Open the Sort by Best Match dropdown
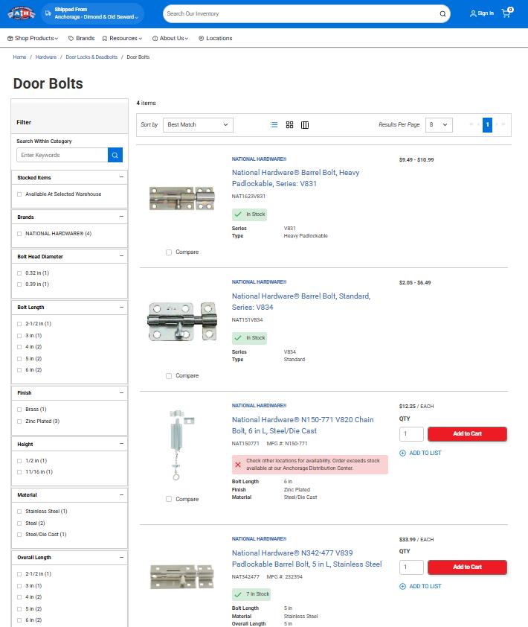 [x=198, y=125]
